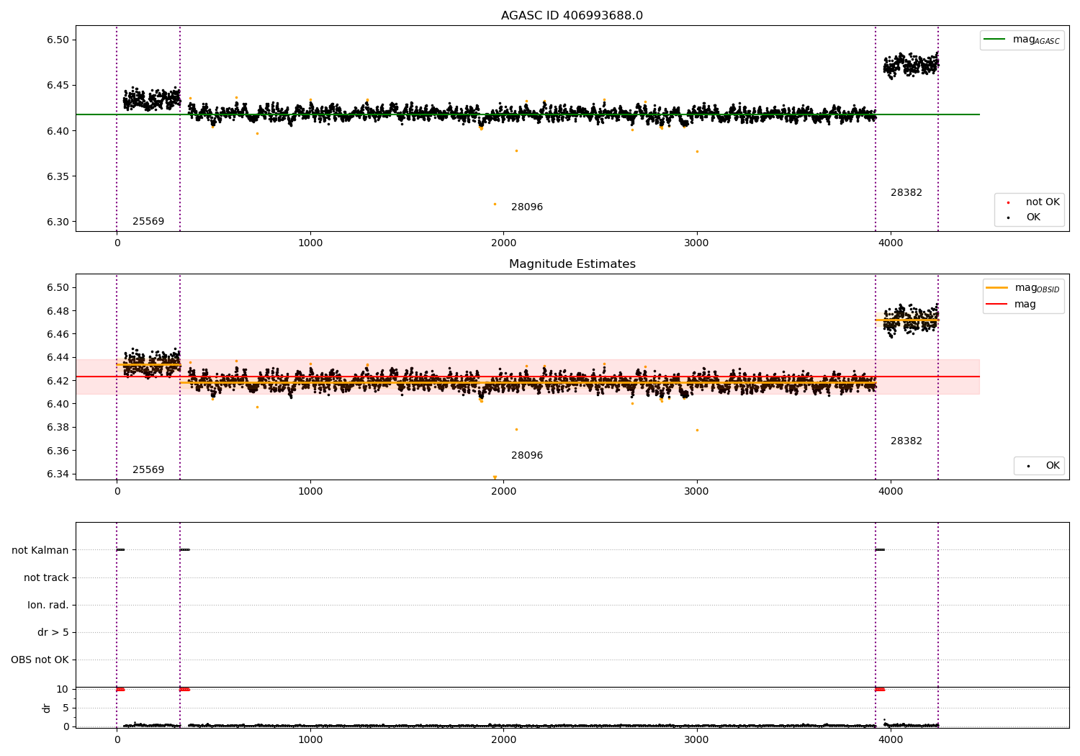This screenshot has width=1080, height=756.
Task: Click the 'dr > 5' axis label
Action: pyautogui.click(x=53, y=633)
